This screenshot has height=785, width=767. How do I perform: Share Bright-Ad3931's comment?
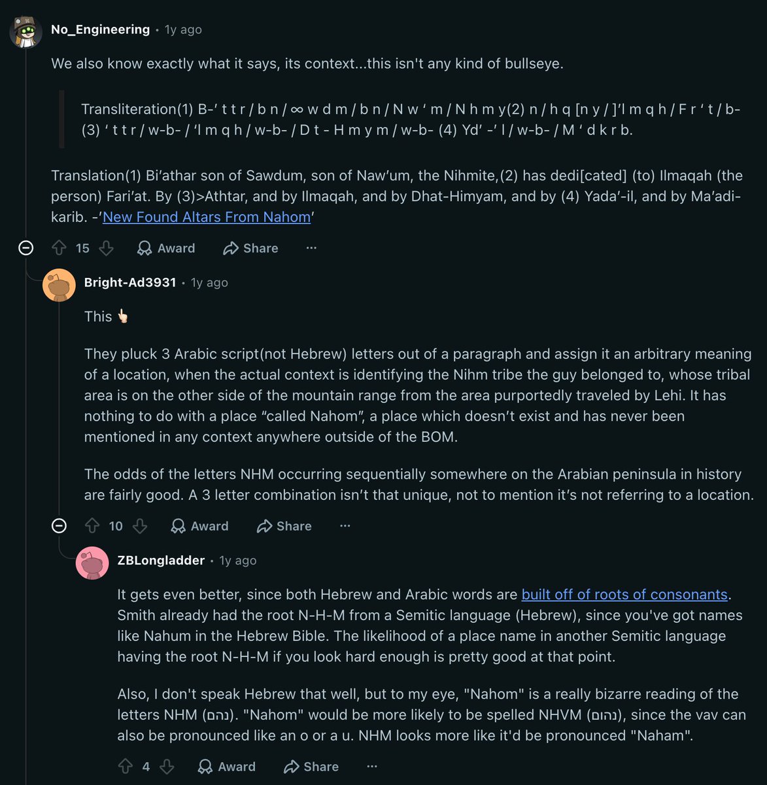(x=284, y=526)
